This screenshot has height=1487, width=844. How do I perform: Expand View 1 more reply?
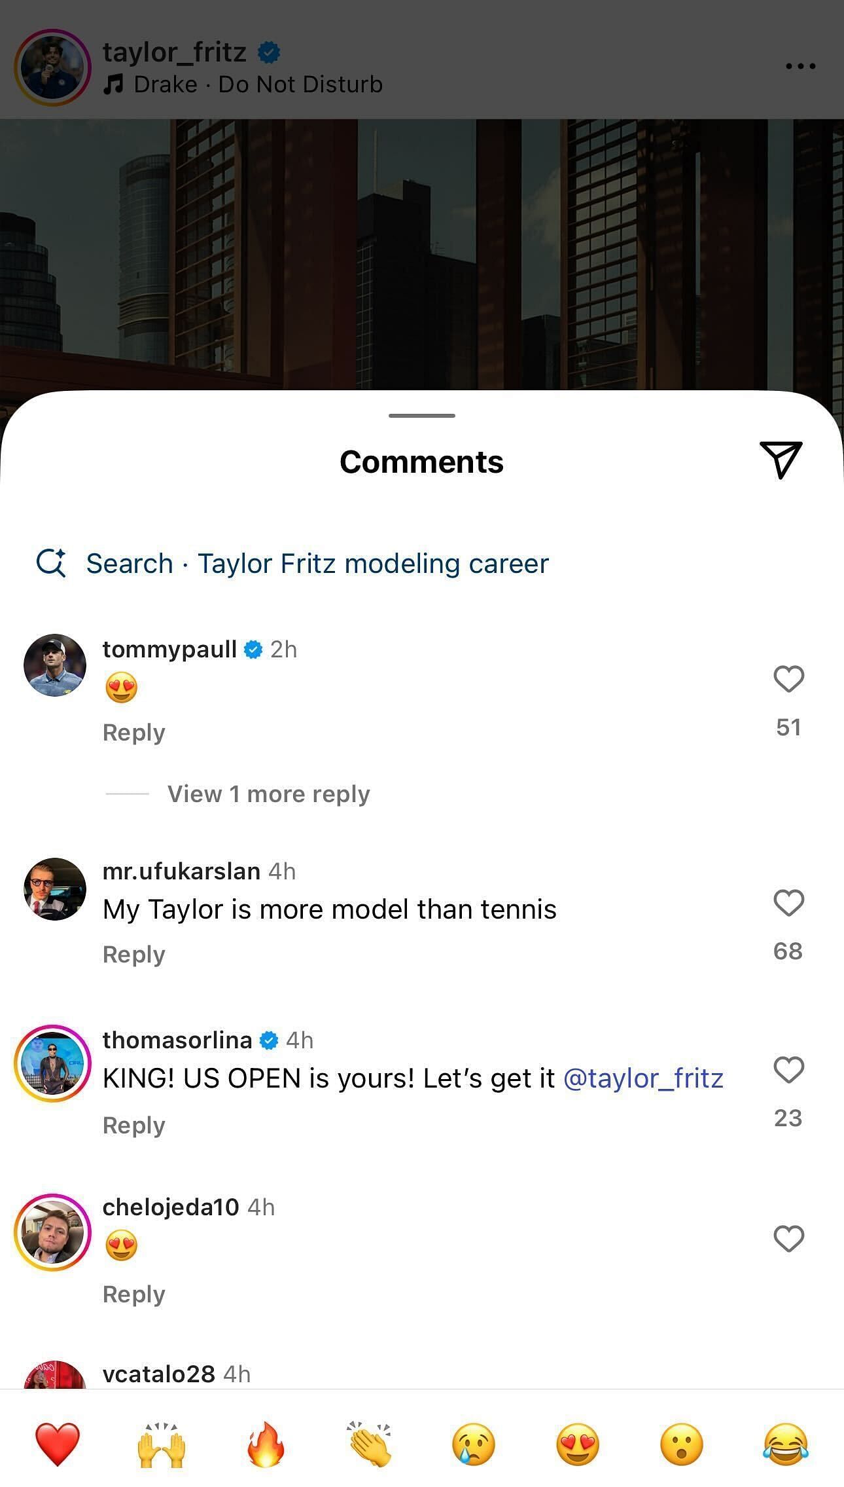(268, 794)
